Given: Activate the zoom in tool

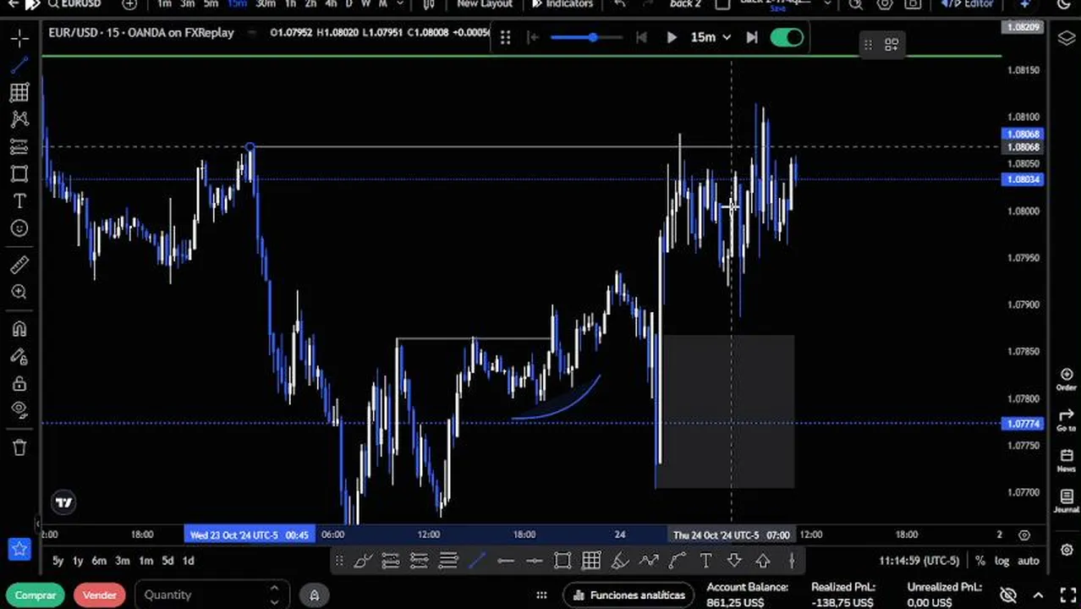Looking at the screenshot, I should (x=19, y=292).
